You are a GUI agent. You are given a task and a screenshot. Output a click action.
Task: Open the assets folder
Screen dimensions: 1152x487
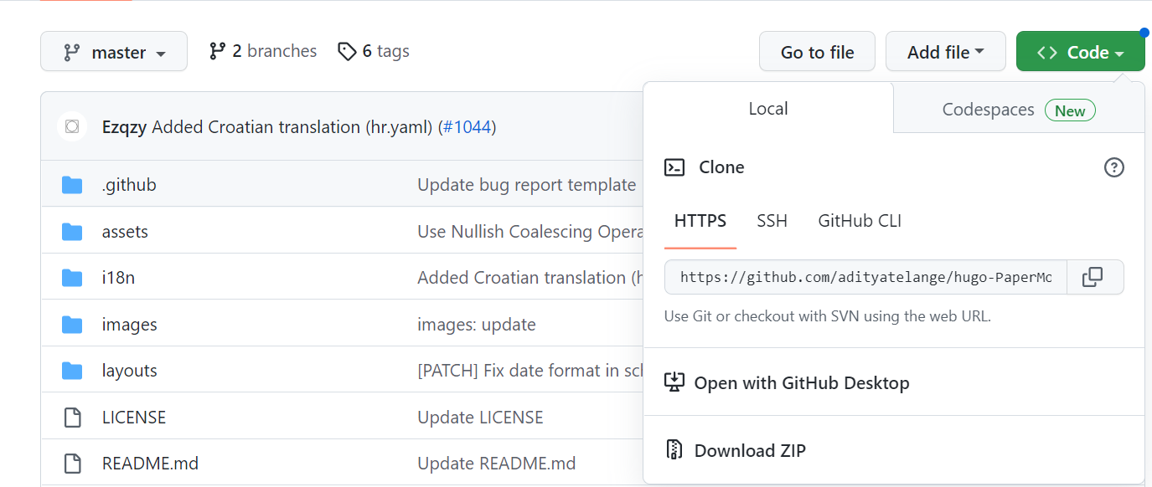pyautogui.click(x=125, y=232)
